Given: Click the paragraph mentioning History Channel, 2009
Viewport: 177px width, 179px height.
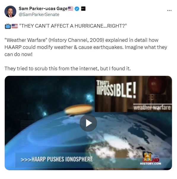Looking at the screenshot, I should pyautogui.click(x=86, y=47).
